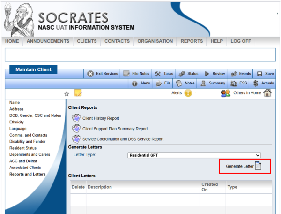
Task: Go to the HOME menu
Action: coord(12,41)
